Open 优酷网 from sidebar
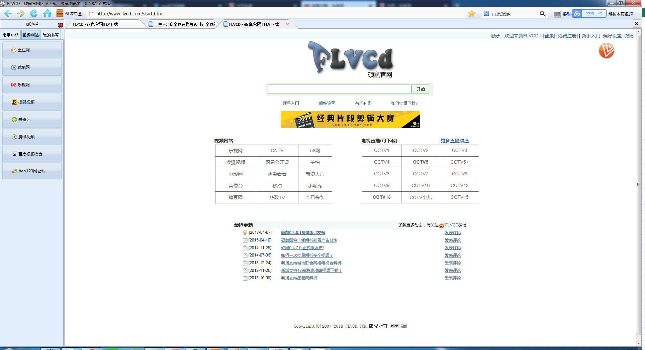This screenshot has width=645, height=350. click(x=32, y=67)
